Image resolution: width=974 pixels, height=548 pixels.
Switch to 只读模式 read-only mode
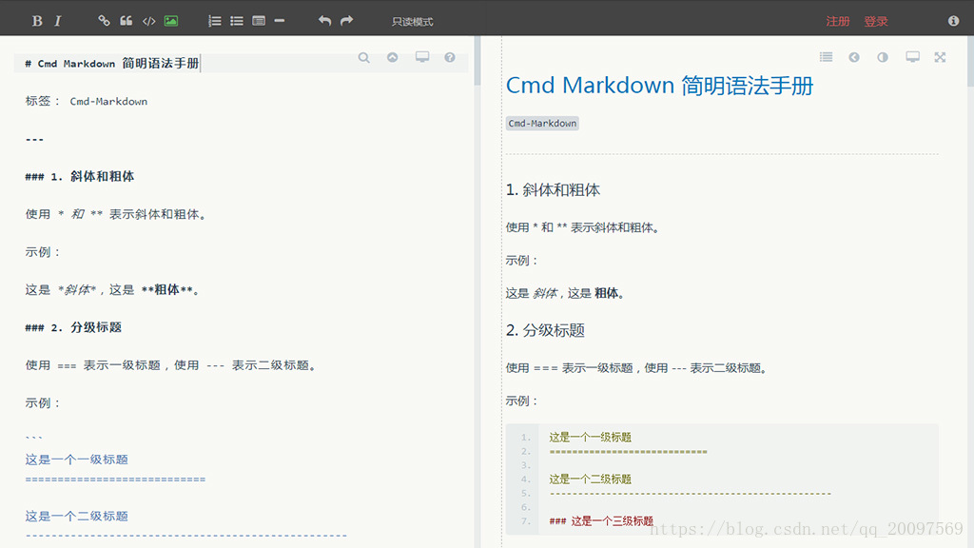point(413,22)
